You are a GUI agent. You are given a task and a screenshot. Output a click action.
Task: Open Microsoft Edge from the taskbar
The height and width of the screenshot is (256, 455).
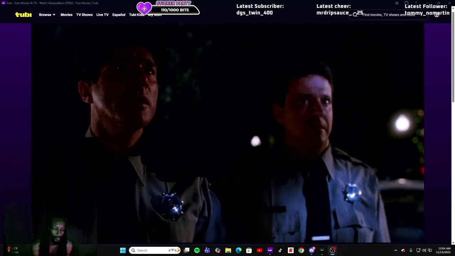point(239,250)
